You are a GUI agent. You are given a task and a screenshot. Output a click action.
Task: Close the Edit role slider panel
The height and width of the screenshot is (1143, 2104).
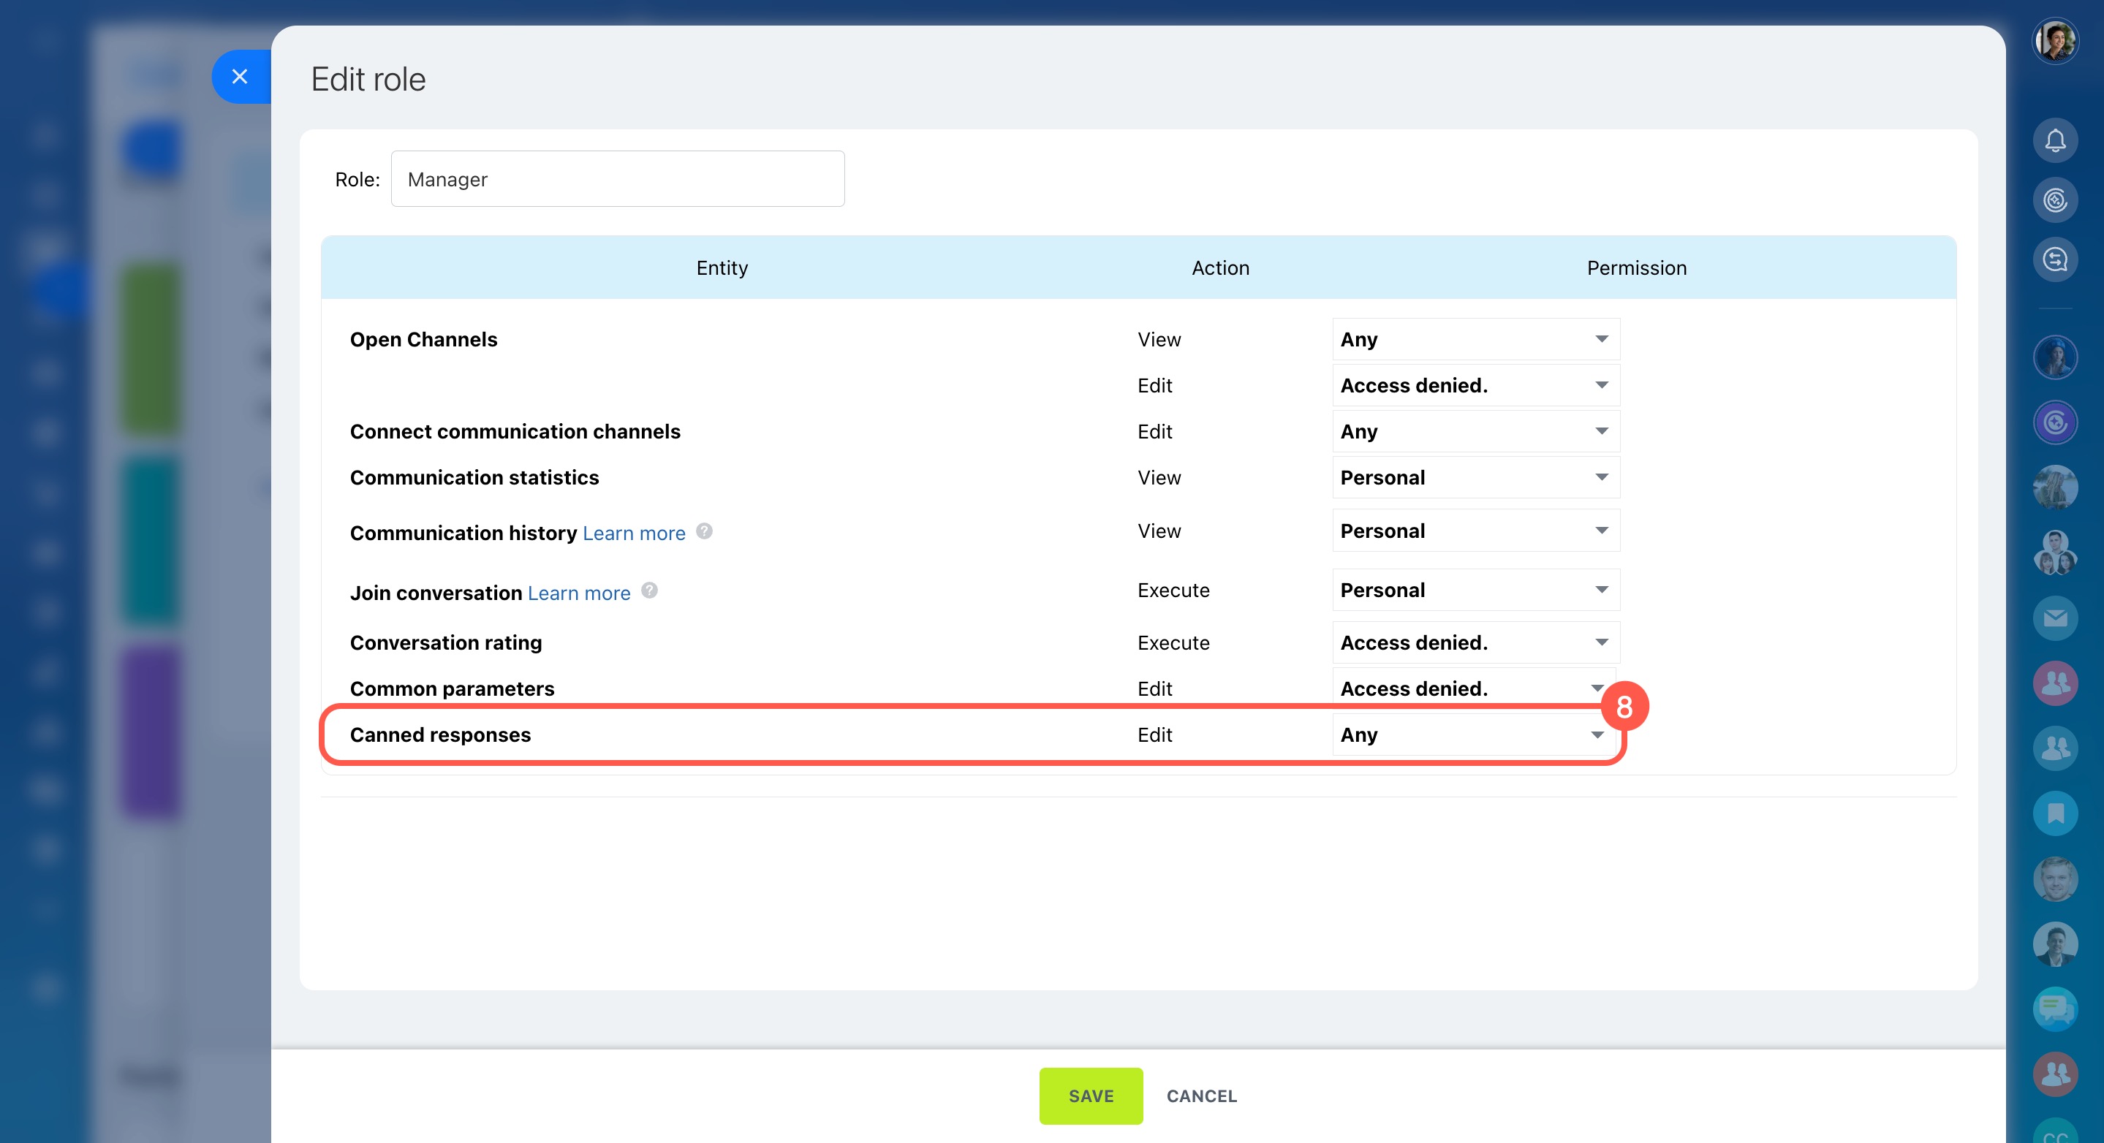[239, 77]
